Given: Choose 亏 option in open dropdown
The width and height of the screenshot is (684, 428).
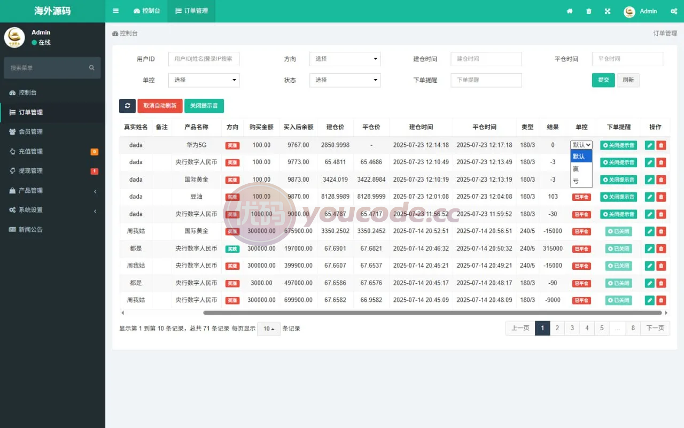Looking at the screenshot, I should click(x=581, y=181).
